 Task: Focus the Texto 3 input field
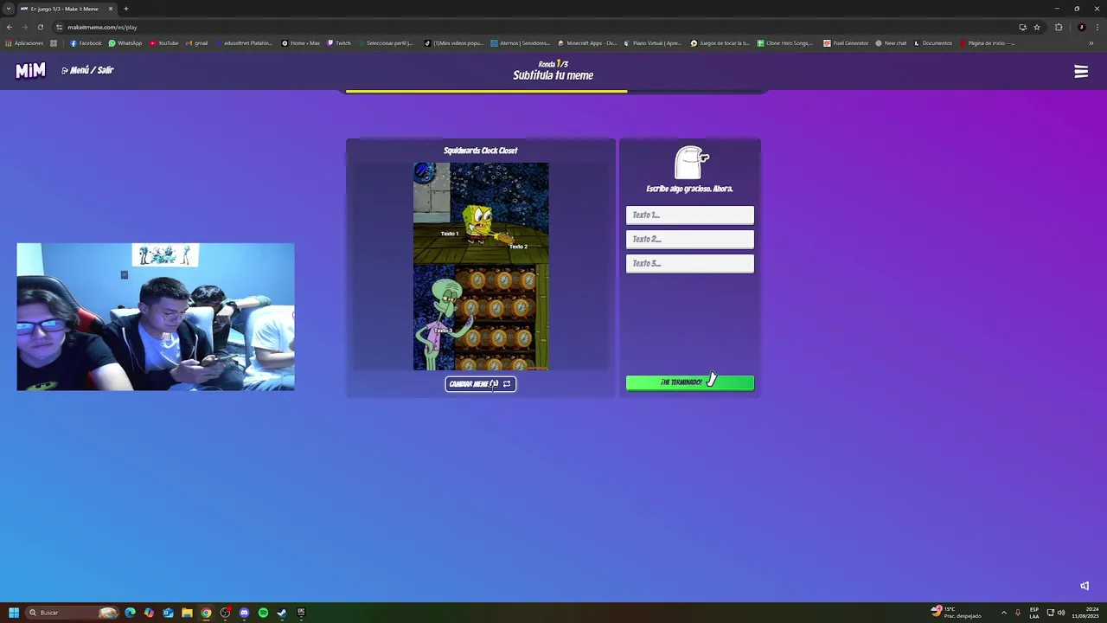pos(690,263)
